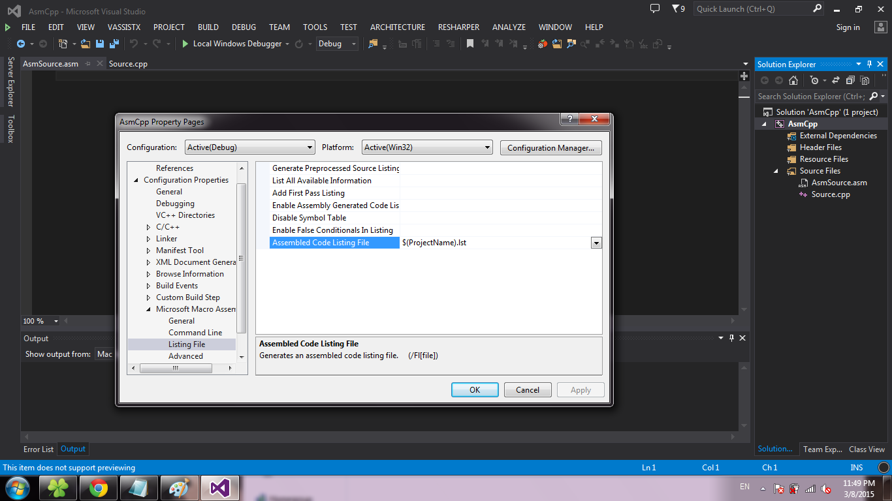892x501 pixels.
Task: Click the Find in Files toolbar icon
Action: click(x=373, y=44)
